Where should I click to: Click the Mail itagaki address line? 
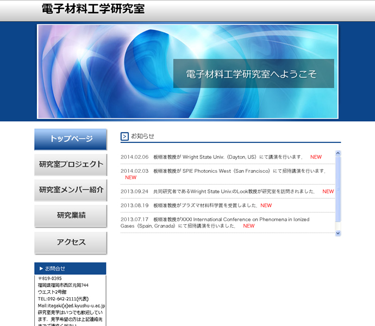click(x=72, y=306)
